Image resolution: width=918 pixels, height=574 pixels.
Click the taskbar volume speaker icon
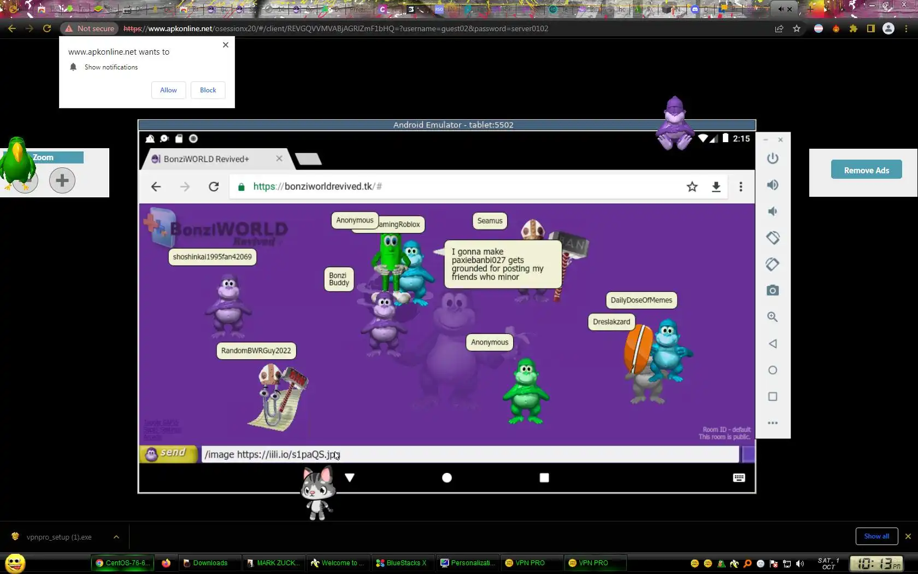coord(800,564)
